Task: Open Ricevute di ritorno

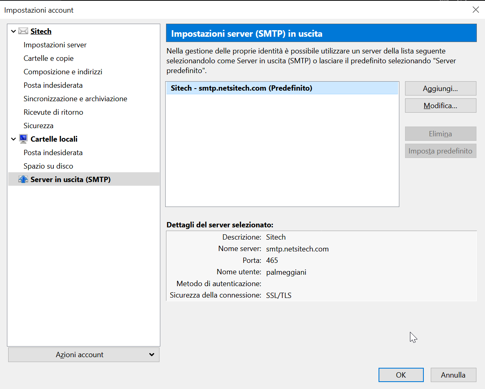Action: tap(53, 112)
